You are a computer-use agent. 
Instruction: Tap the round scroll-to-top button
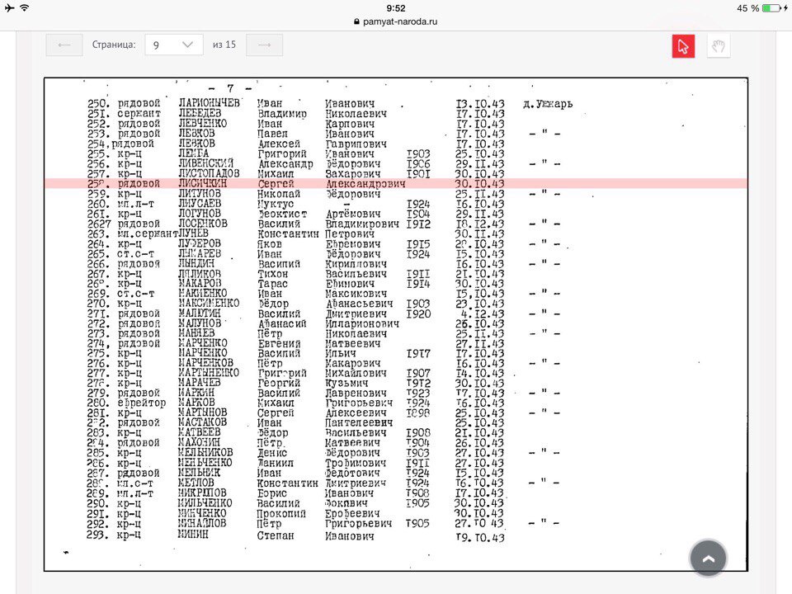708,559
